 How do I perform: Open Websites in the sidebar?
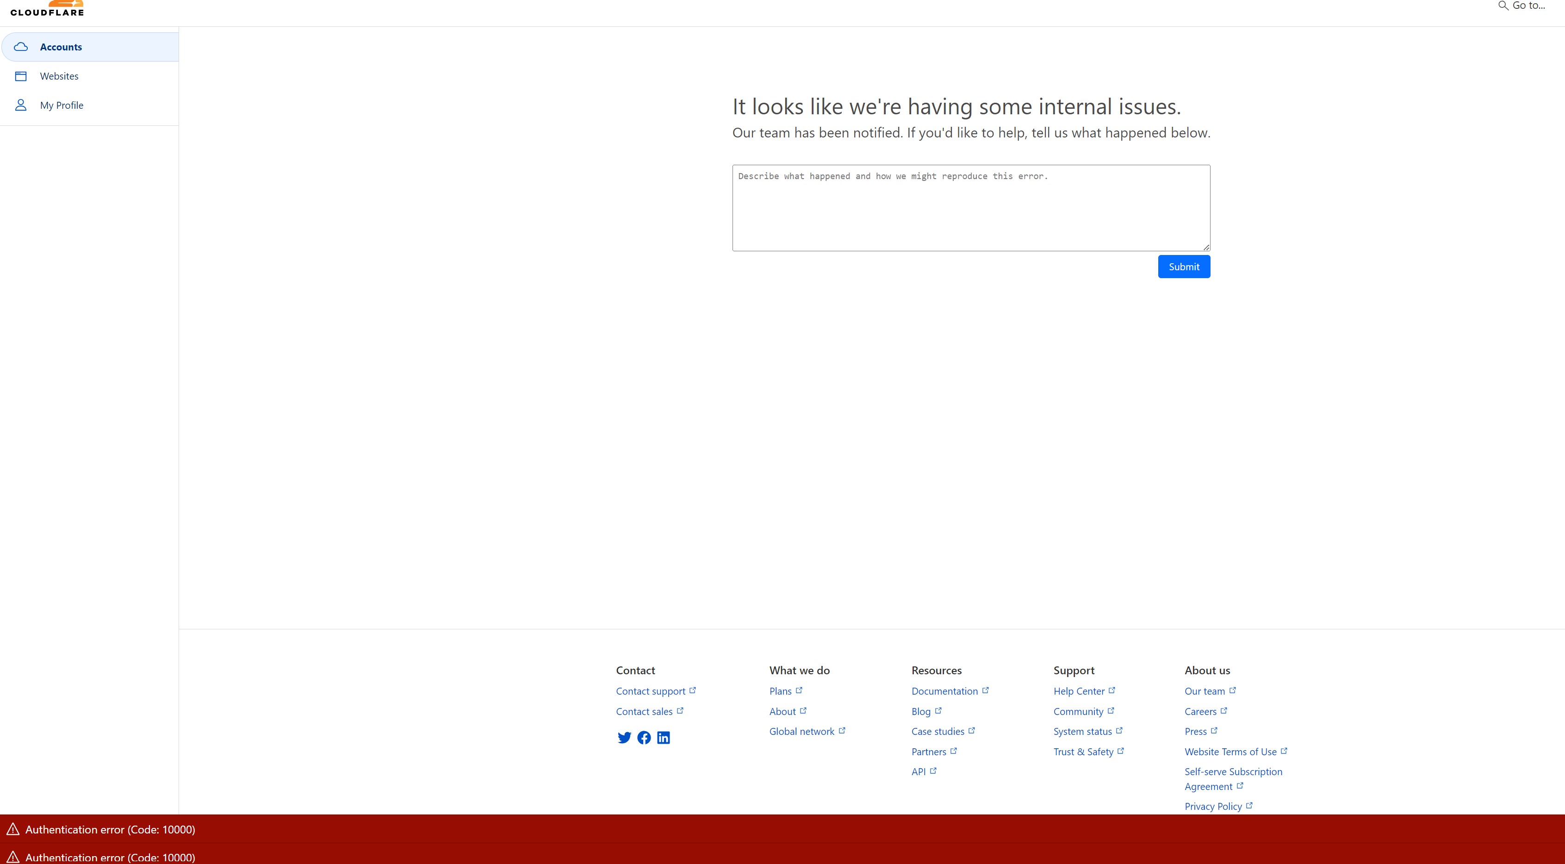(59, 76)
